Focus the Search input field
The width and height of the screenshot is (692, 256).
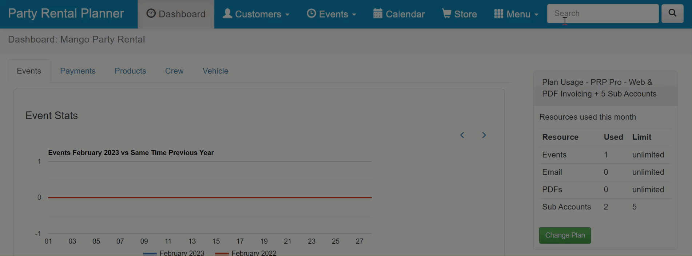point(603,13)
